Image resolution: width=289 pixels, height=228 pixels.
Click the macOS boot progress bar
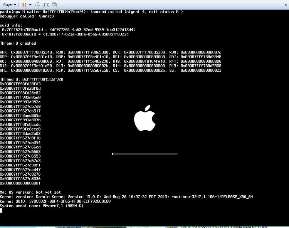pos(144,154)
